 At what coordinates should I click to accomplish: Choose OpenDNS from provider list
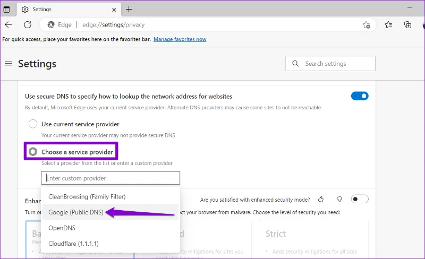click(x=110, y=228)
